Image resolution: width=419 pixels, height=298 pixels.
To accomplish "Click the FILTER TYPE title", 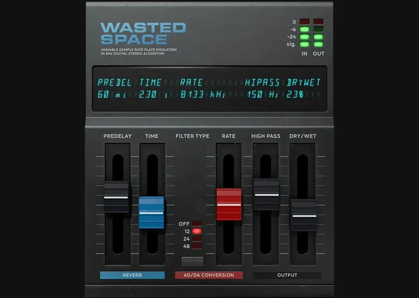I will (192, 136).
